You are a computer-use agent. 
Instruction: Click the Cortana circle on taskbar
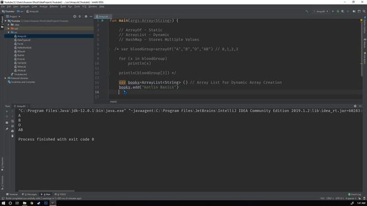point(10,203)
